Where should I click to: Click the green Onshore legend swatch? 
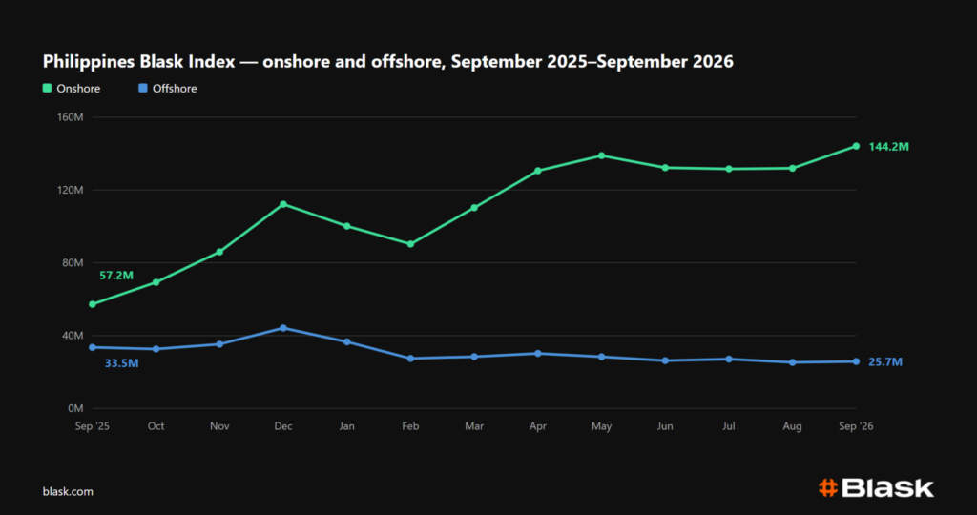point(47,89)
